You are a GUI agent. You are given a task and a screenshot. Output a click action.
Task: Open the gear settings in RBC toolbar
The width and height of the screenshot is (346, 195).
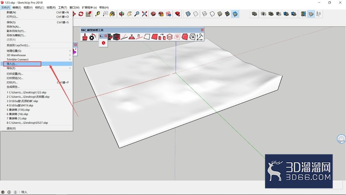tap(92, 37)
